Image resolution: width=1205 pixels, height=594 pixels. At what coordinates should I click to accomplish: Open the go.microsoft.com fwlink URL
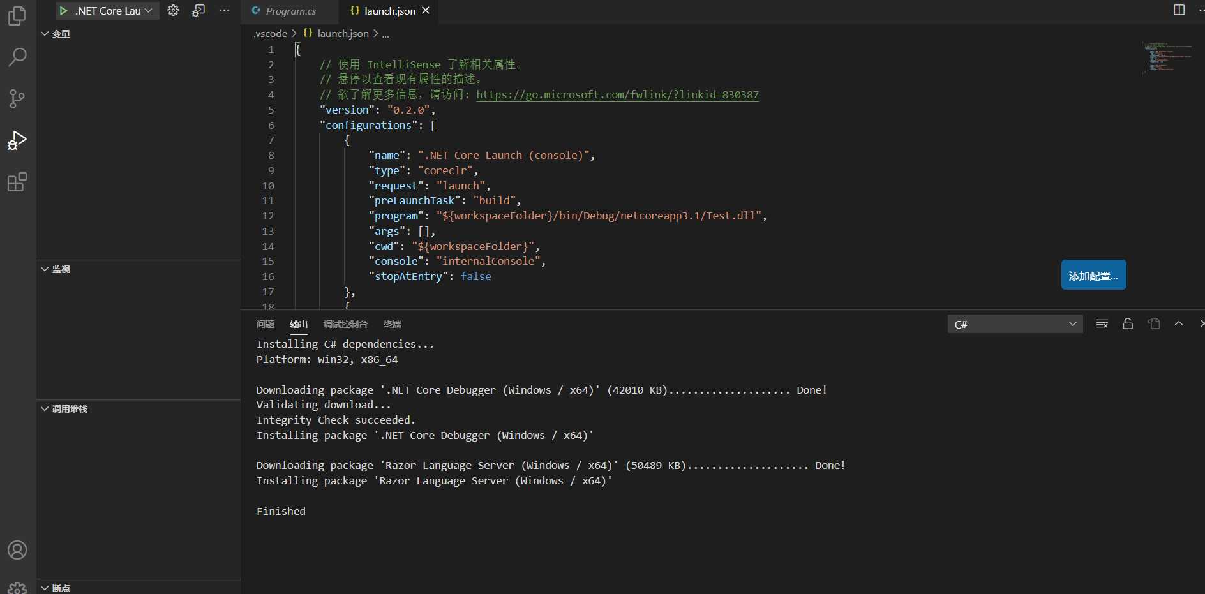click(x=617, y=94)
